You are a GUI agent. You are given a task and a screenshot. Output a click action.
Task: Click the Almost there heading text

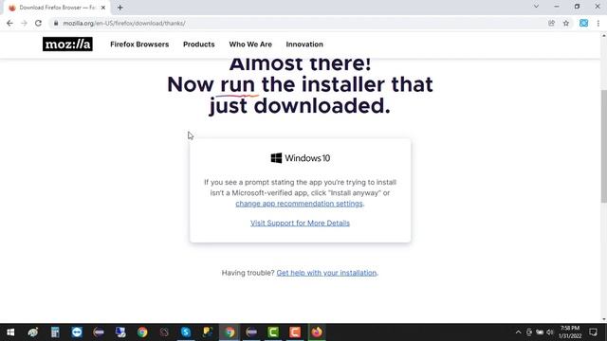coord(300,64)
